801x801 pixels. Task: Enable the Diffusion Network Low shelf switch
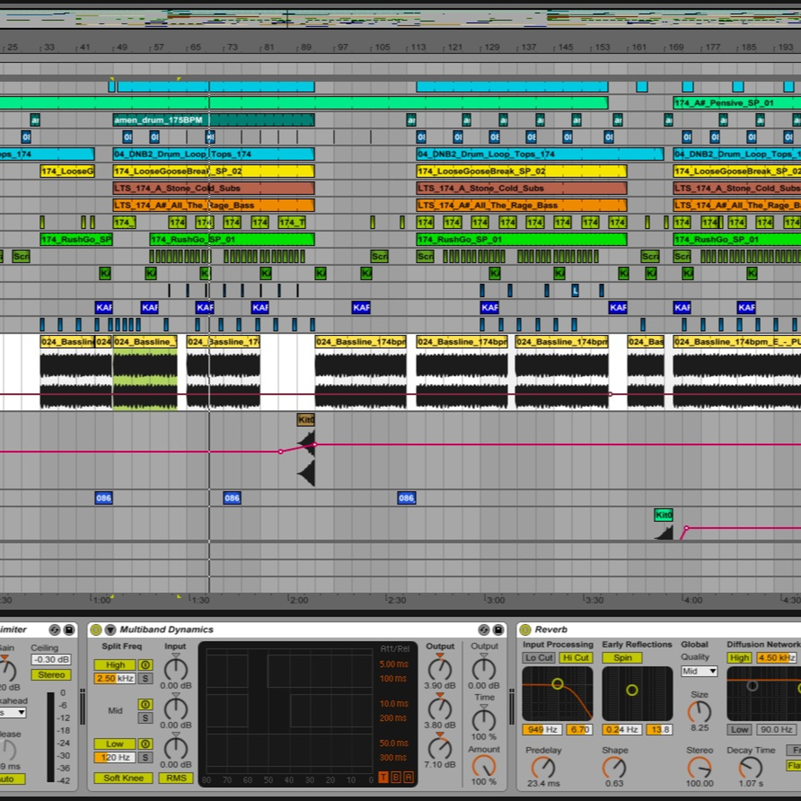pos(740,730)
